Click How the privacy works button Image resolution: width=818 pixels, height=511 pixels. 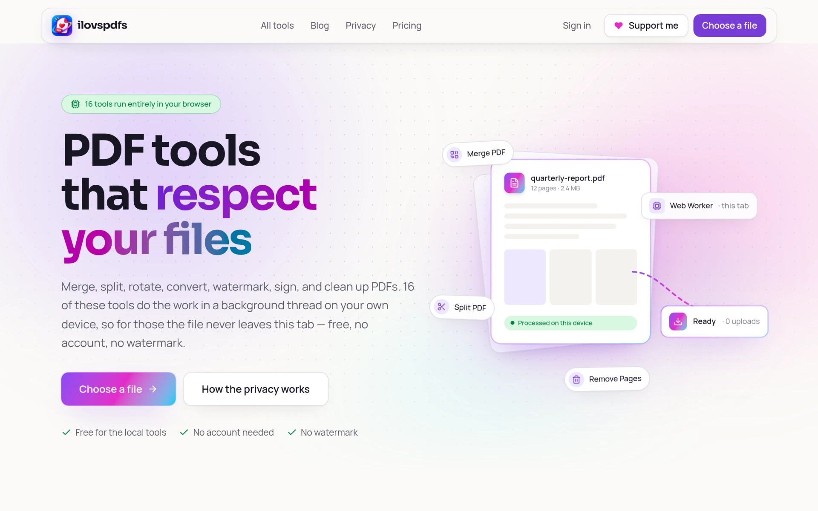256,389
